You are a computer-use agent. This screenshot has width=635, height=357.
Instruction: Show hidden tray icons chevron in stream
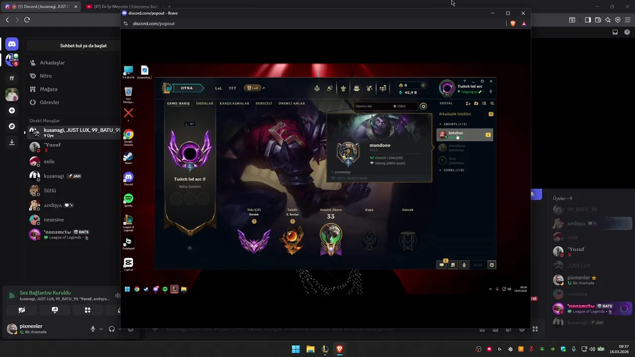pos(491,289)
